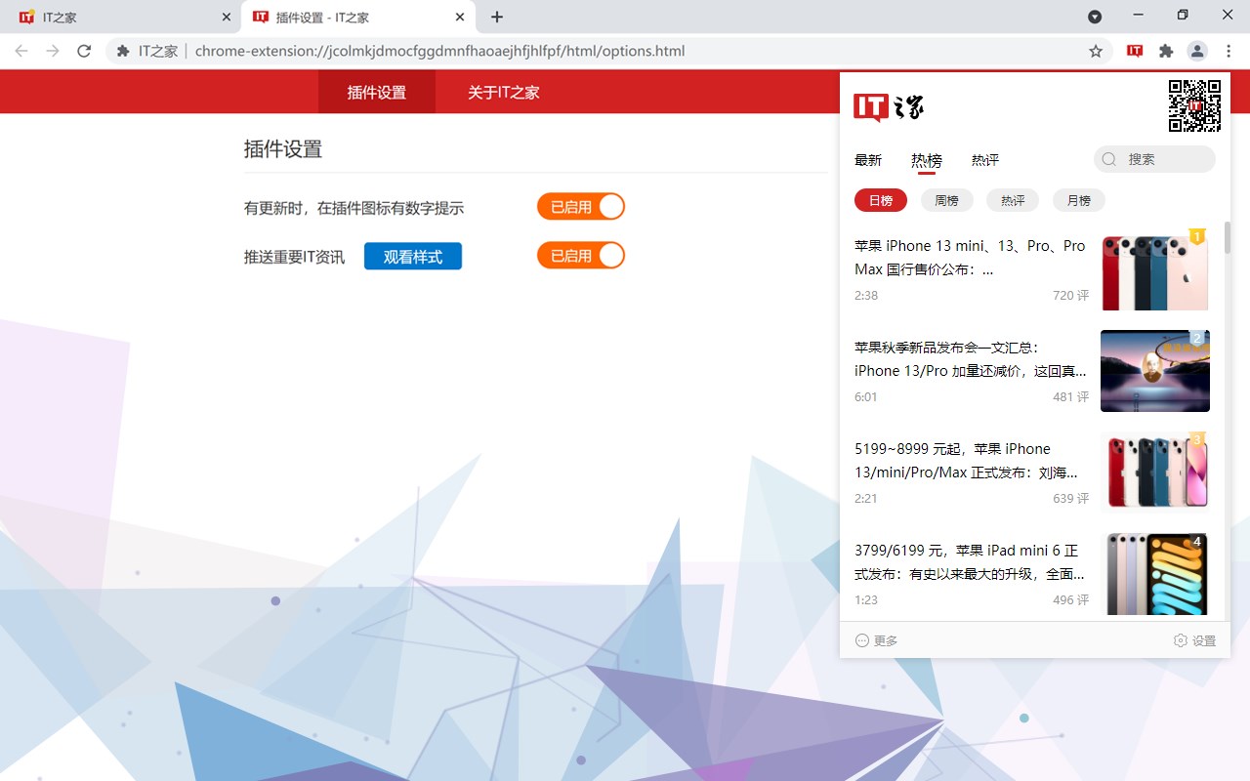Click the 观看样式 button

pos(413,257)
